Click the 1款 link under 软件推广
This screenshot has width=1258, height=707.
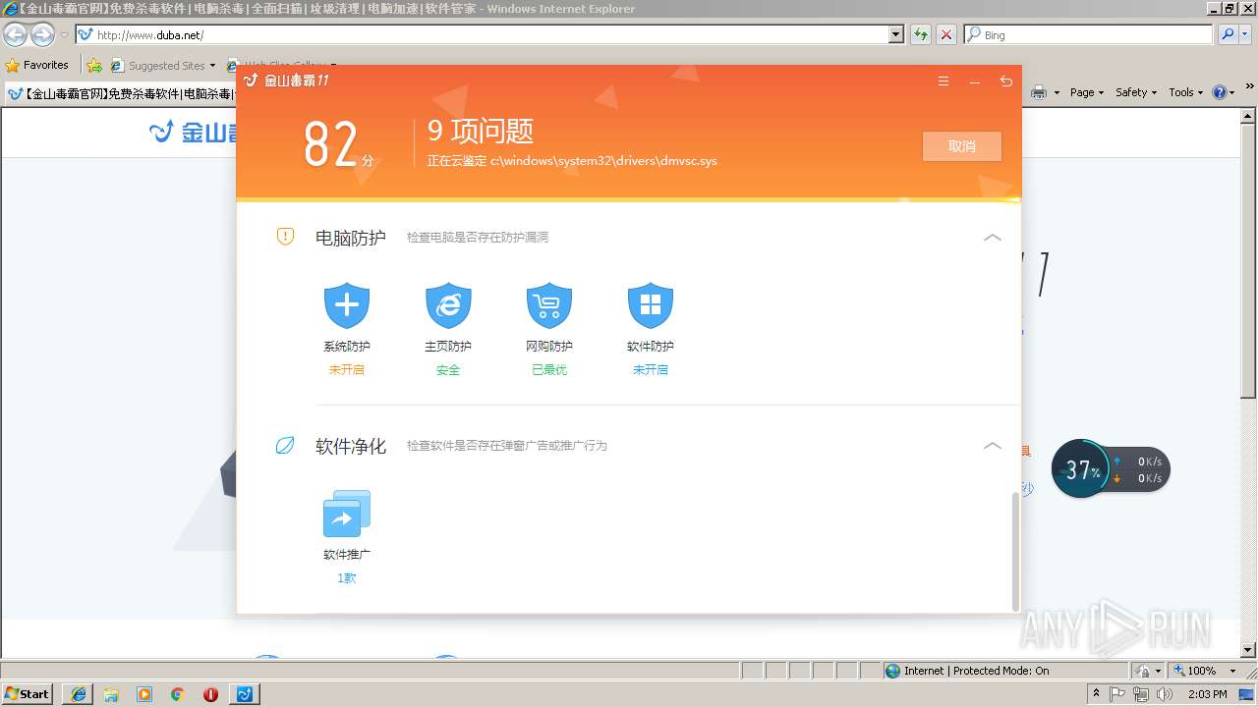[347, 578]
